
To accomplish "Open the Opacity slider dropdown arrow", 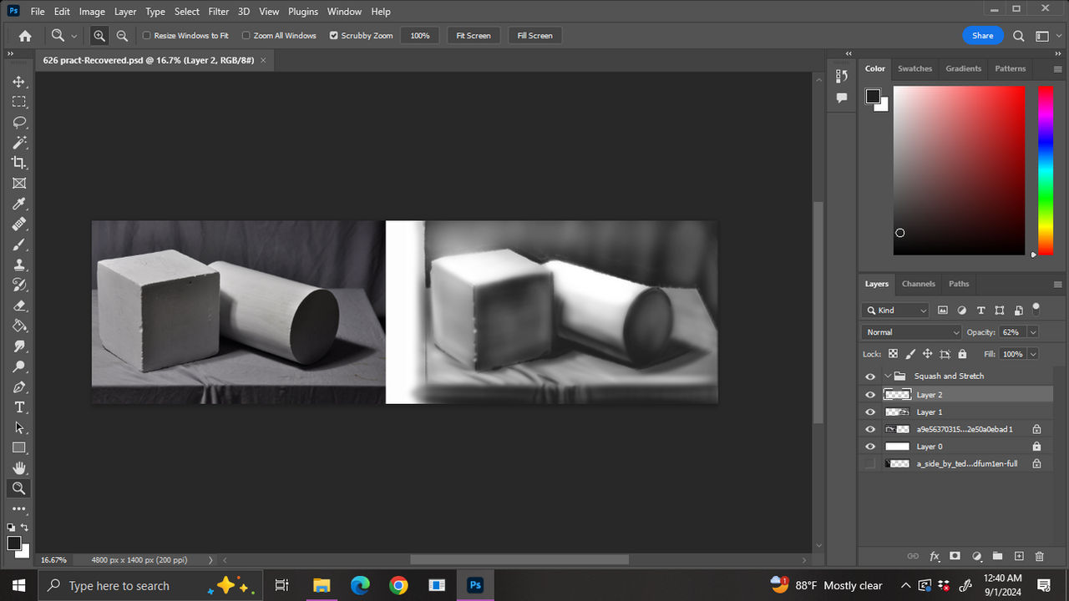I will click(1033, 332).
